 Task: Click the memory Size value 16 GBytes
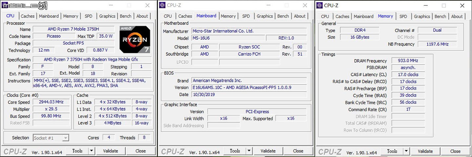point(360,37)
